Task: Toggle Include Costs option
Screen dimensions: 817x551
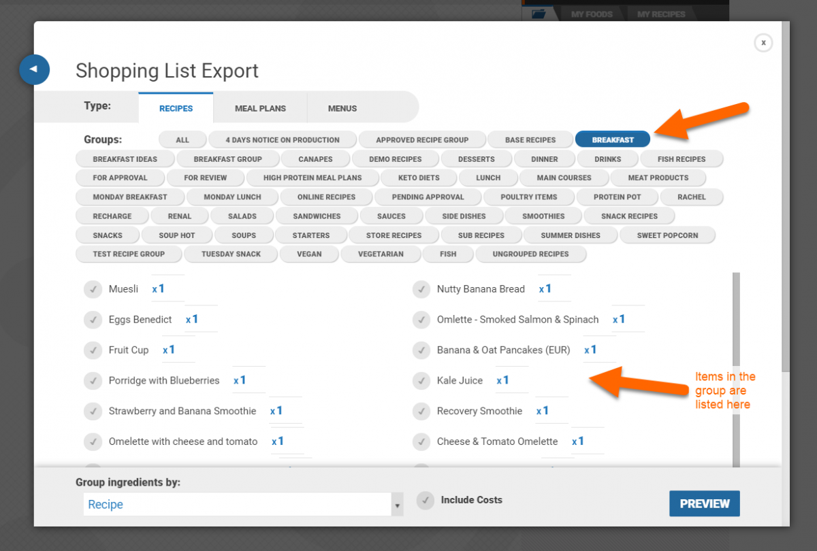Action: (x=426, y=501)
